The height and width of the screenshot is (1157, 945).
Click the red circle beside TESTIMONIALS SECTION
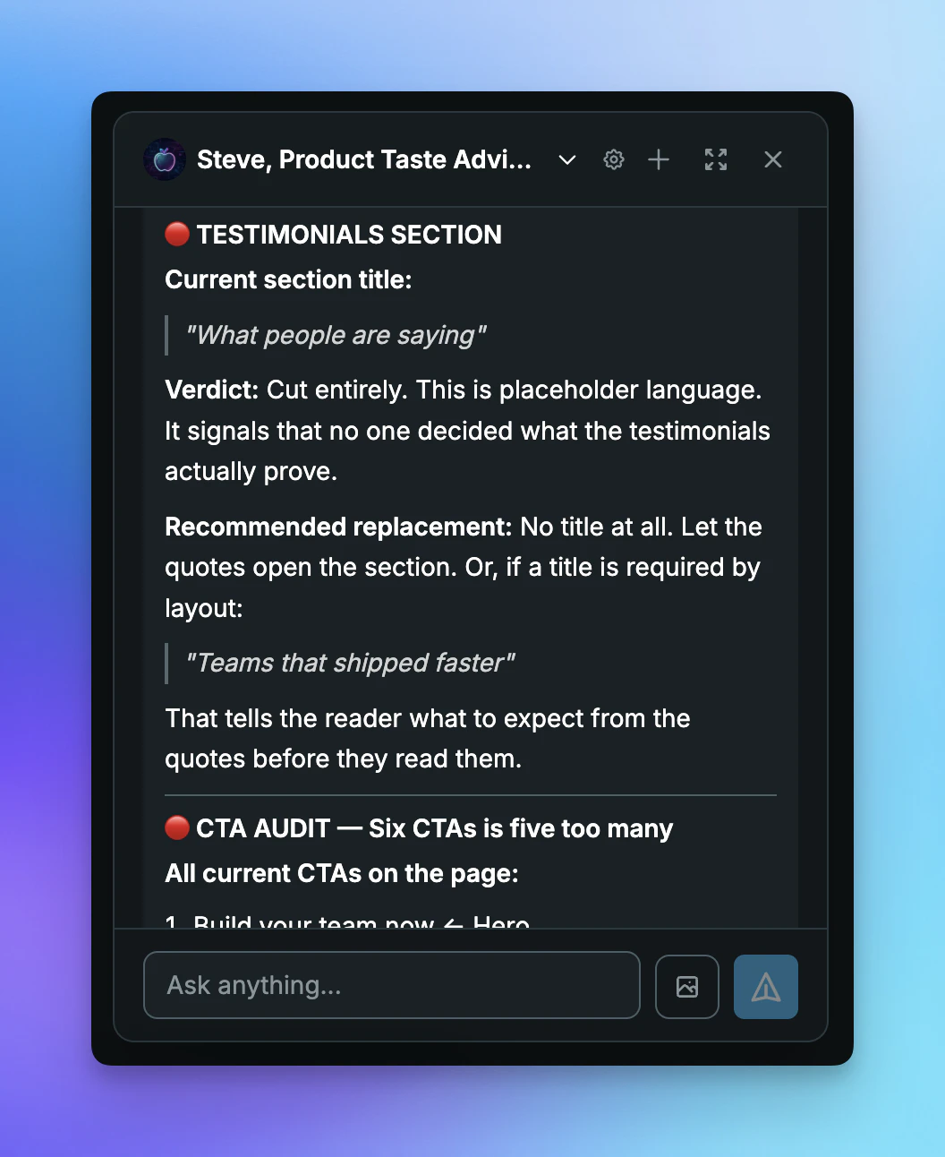point(176,234)
